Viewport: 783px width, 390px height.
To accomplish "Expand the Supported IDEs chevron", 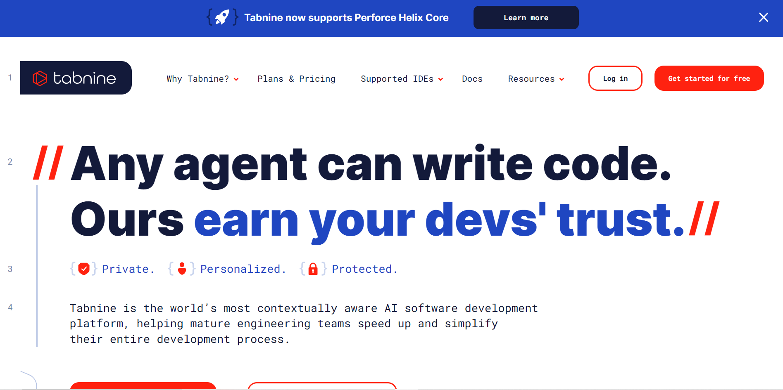I will (x=441, y=79).
